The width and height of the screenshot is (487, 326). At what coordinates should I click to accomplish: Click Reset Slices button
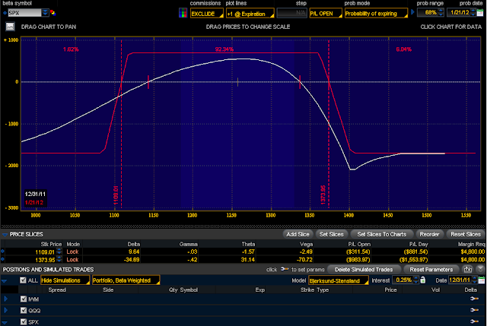(x=466, y=234)
